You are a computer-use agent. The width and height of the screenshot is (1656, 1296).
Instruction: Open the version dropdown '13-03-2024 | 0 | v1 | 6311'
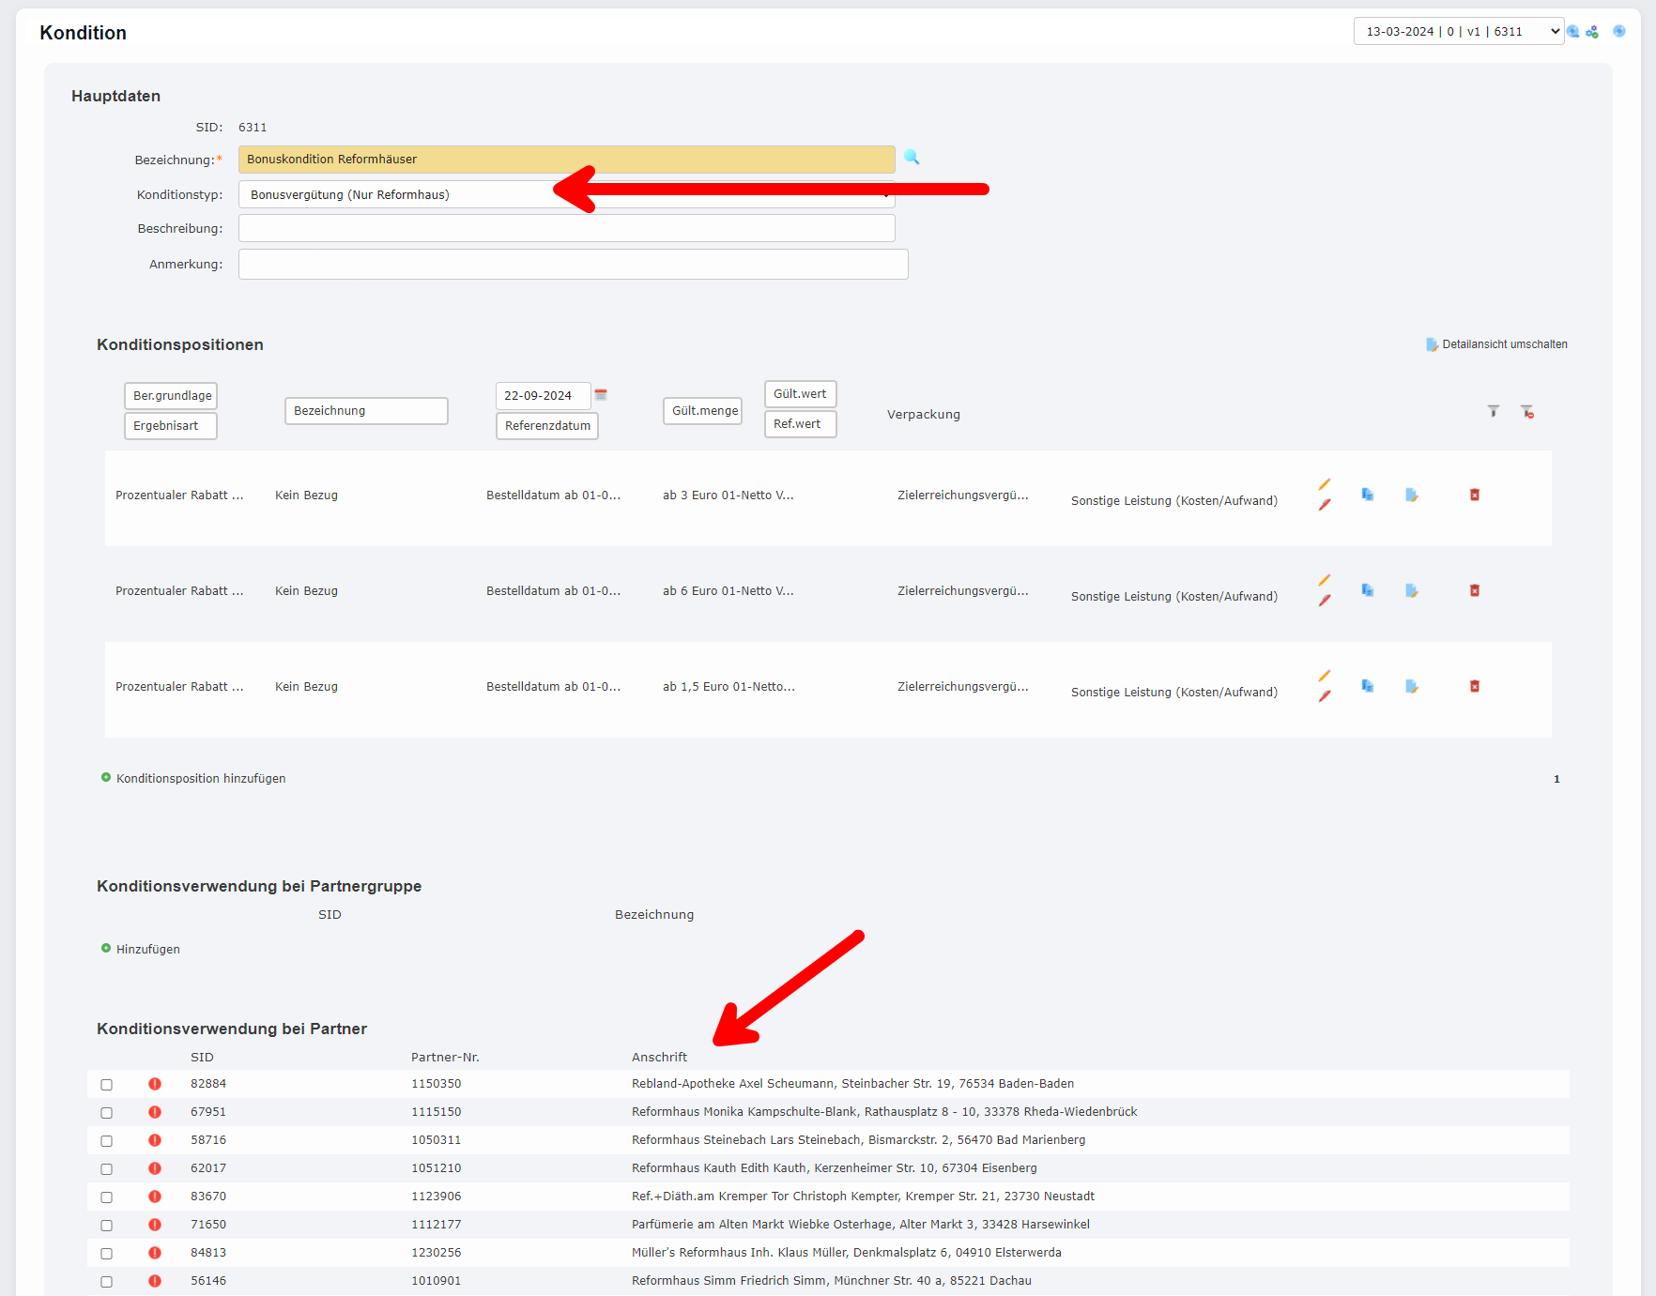[x=1458, y=32]
